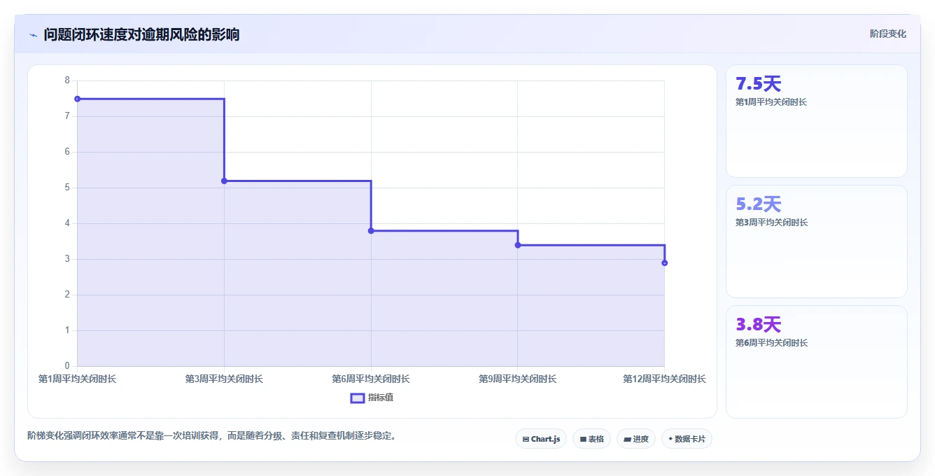This screenshot has width=935, height=476.
Task: Click the x-axis label 第1周平均关闭时长
Action: pos(78,379)
